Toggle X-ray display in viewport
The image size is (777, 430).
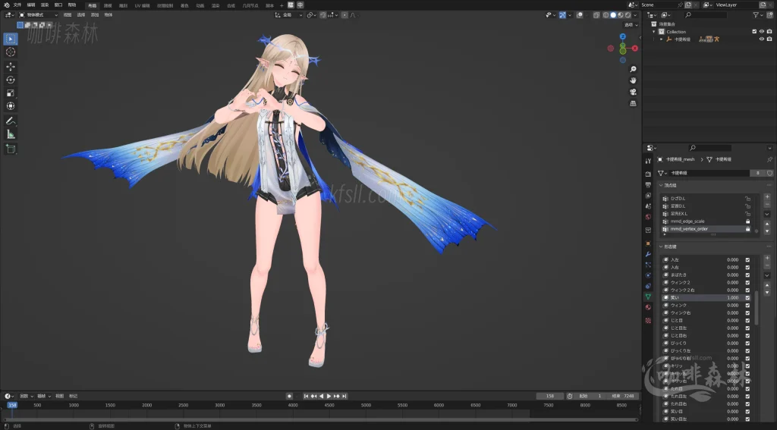[596, 15]
